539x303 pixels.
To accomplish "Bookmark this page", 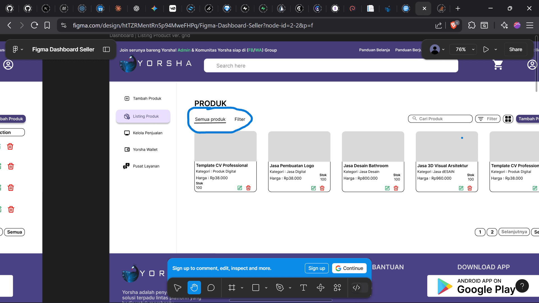I will pyautogui.click(x=47, y=25).
